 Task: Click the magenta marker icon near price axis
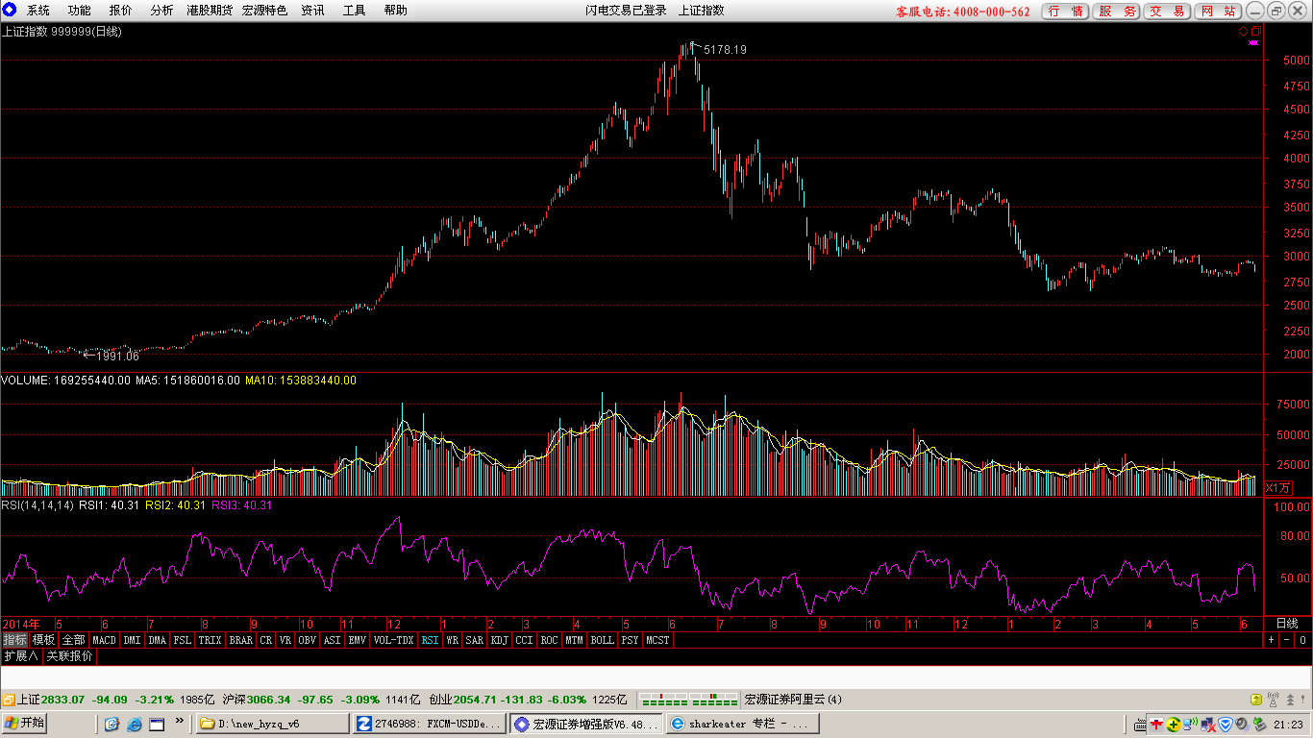click(1253, 42)
